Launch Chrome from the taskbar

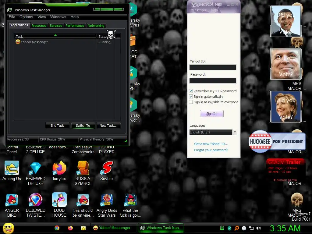(57, 228)
